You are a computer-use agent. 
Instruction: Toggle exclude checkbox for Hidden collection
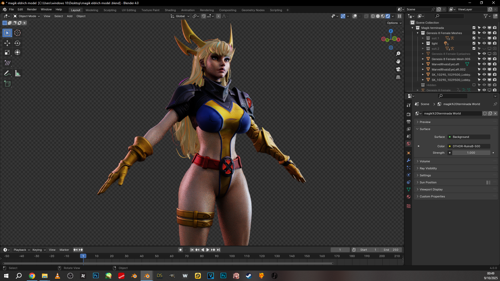tap(474, 85)
